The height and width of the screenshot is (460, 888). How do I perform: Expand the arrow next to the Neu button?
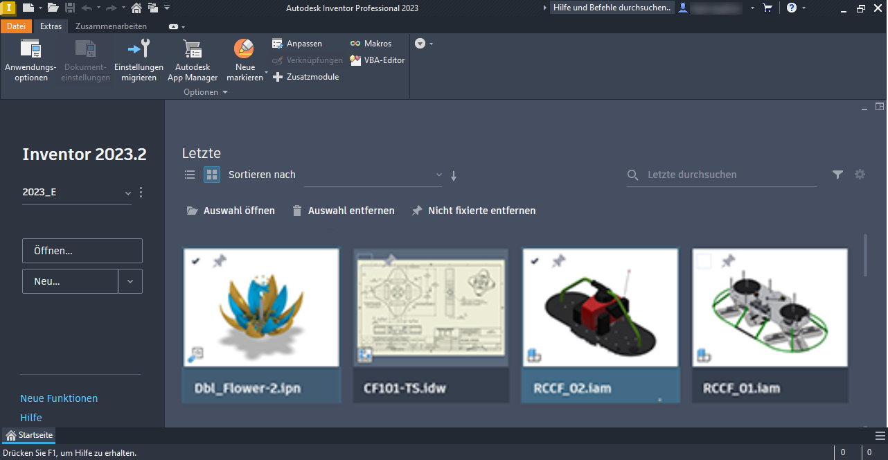pos(130,281)
